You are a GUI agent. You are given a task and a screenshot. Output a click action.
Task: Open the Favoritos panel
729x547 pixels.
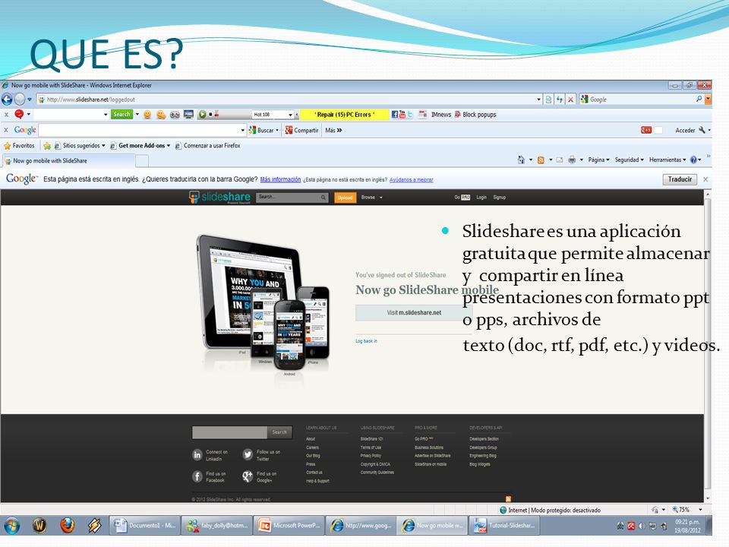pos(19,146)
